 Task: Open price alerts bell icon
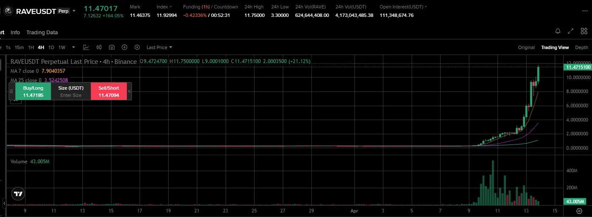pyautogui.click(x=558, y=31)
